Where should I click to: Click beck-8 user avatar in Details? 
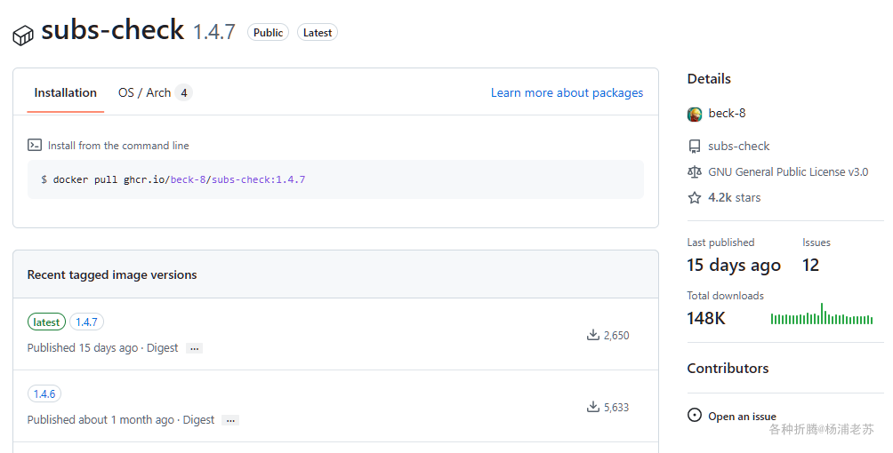695,114
